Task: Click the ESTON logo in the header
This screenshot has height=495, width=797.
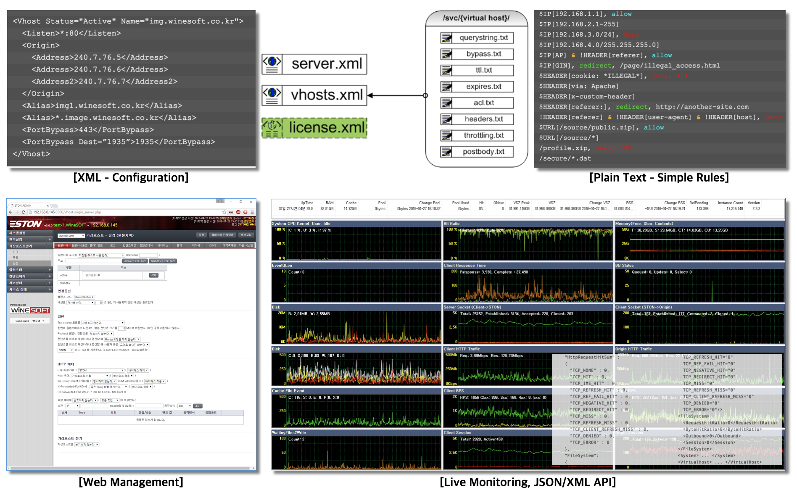Action: click(x=26, y=224)
